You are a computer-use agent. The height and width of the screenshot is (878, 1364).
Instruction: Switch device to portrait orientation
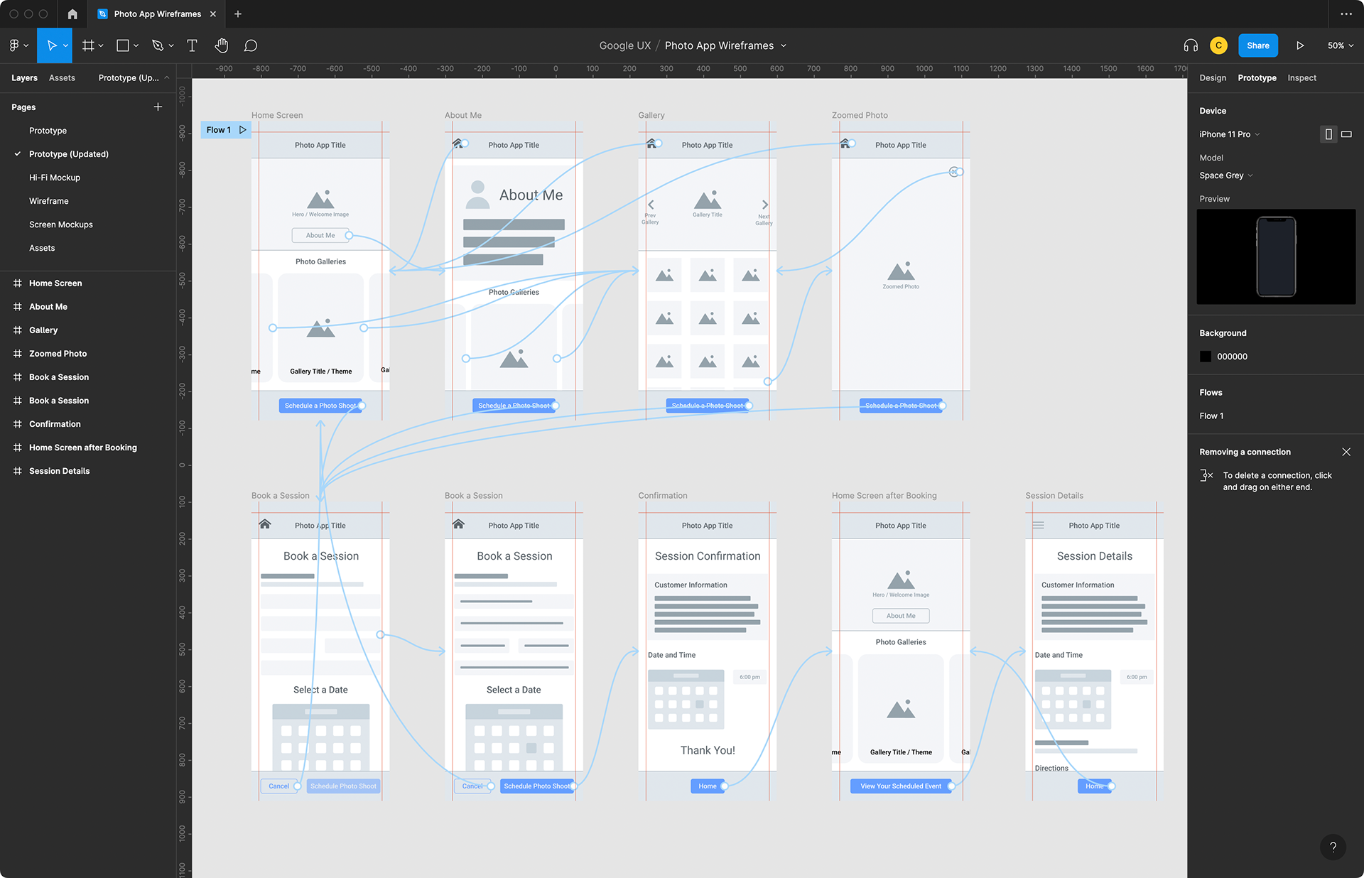click(x=1328, y=134)
